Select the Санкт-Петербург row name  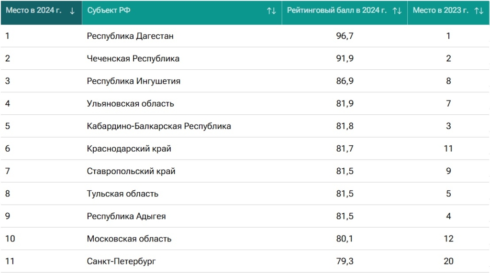click(121, 261)
